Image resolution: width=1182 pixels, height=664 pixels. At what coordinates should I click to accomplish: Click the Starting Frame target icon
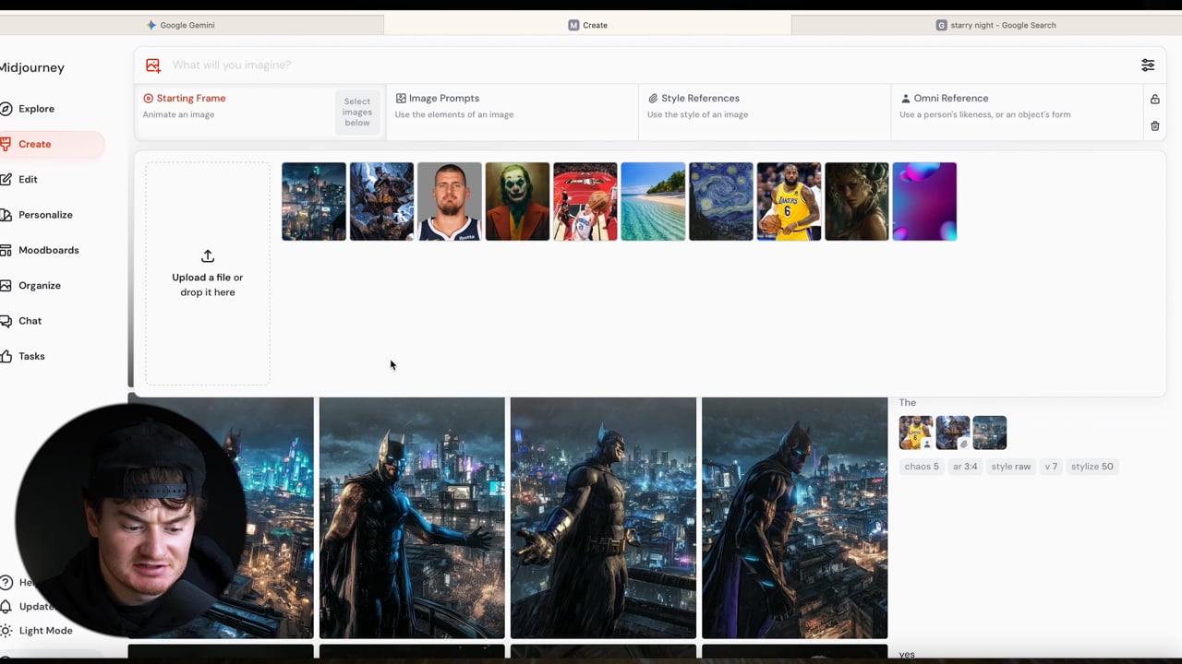point(148,98)
